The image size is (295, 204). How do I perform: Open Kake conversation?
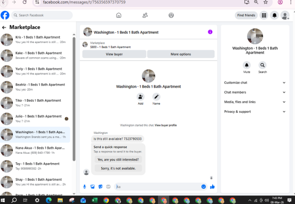point(35,56)
